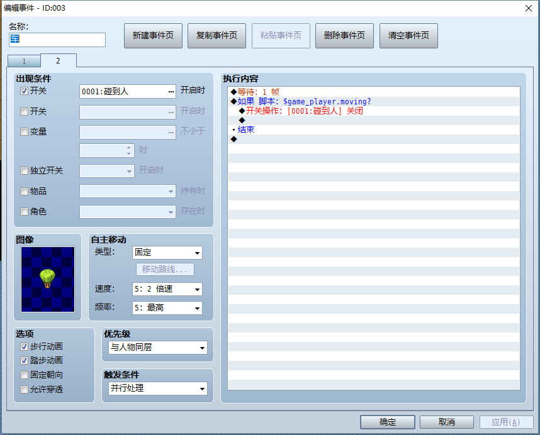Click the 新建事件页 button
The image size is (540, 435).
click(154, 36)
